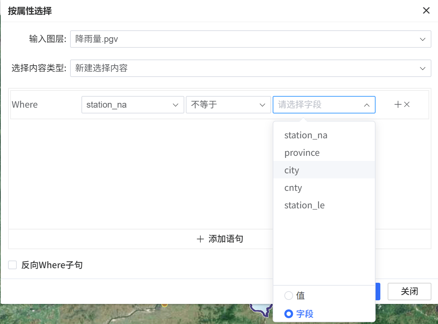Viewport: 438px width, 324px height.
Task: Open the 输入图层 dropdown
Action: point(422,39)
